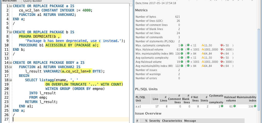Viewport: 262px width, 123px height.
Task: Switch to the Worksheet tab
Action: (9, 1)
